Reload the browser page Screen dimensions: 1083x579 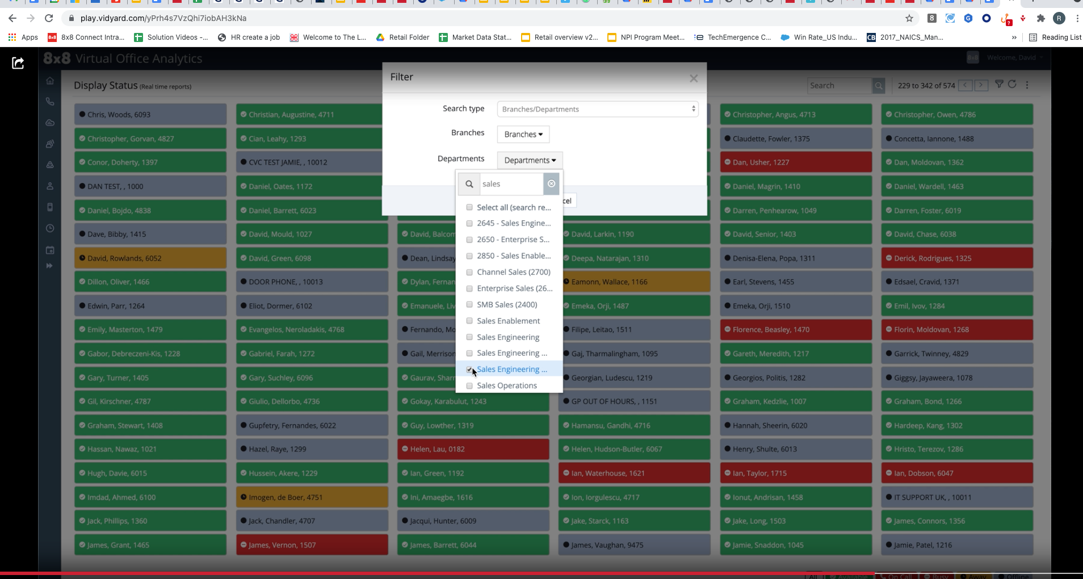click(49, 18)
